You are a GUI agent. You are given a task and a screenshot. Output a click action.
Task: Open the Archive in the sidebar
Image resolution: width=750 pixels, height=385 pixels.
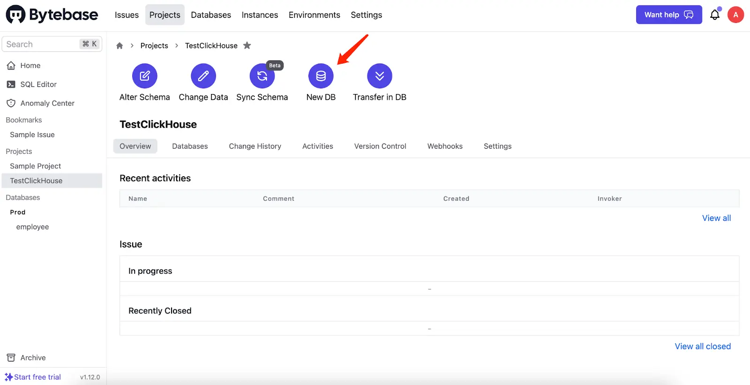pos(33,358)
